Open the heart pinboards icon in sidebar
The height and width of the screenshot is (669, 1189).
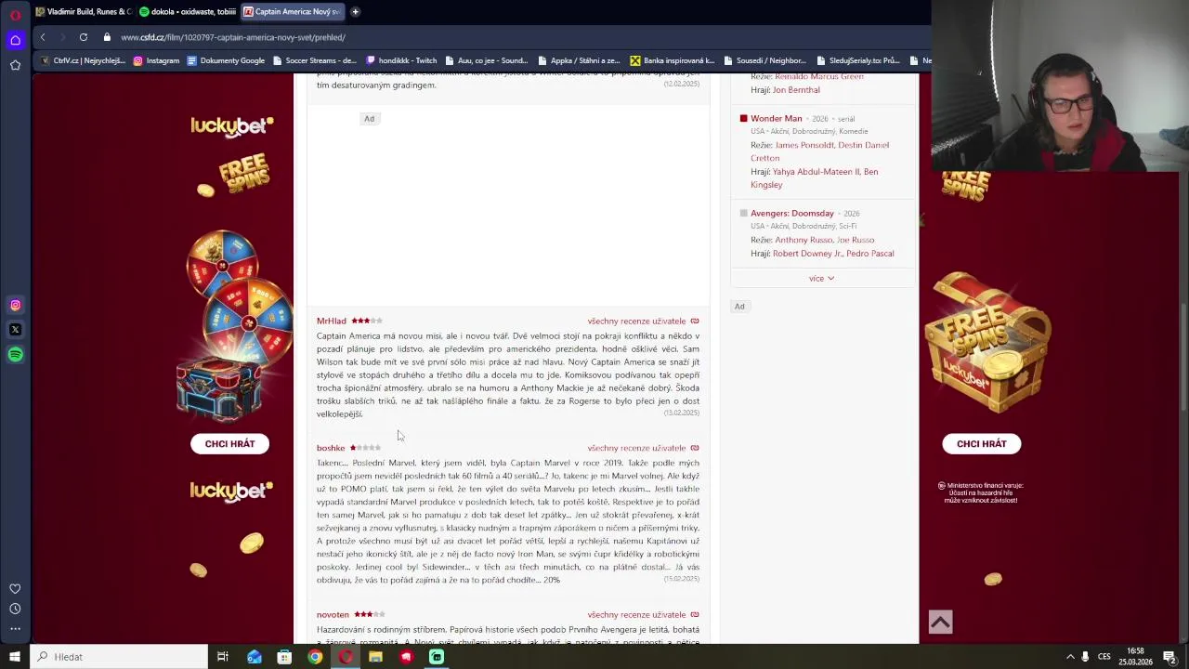15,589
